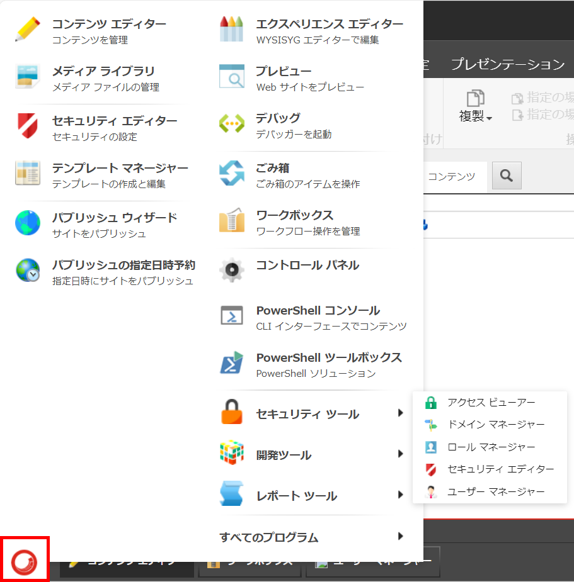
Task: Launch エクスペリエンス エディター via its crayons icon
Action: [232, 28]
